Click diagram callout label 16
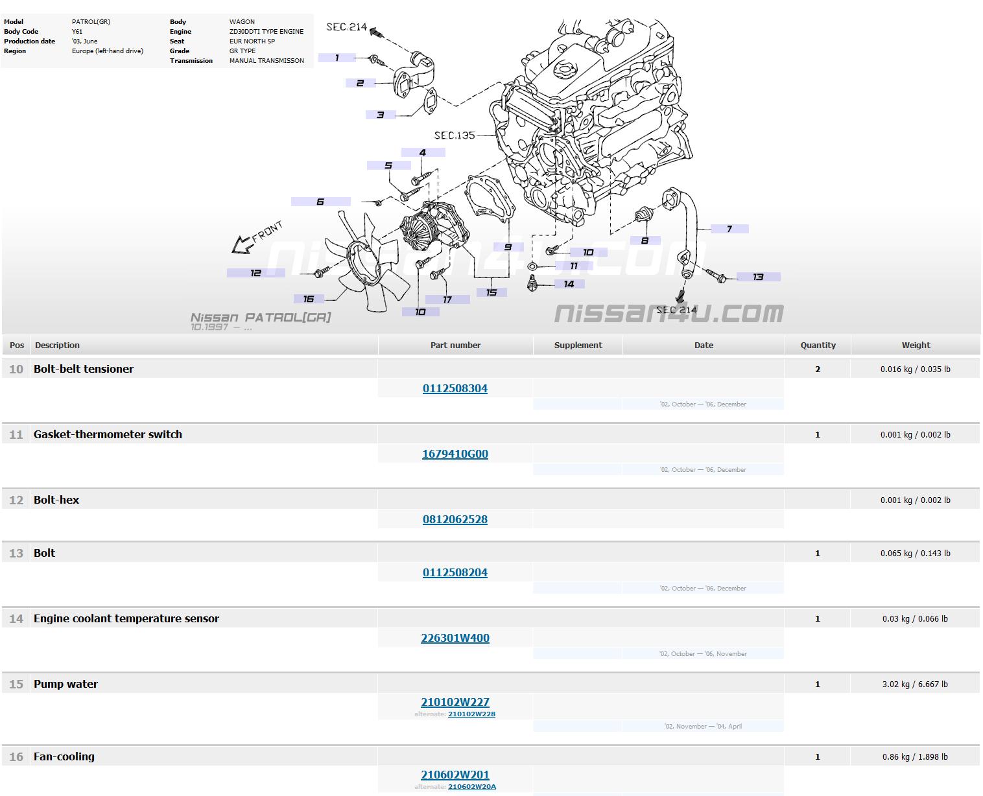983x796 pixels. click(309, 299)
